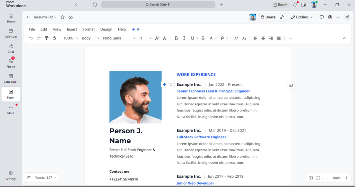Expand the Body style dropdown
Screen dimensions: 355x187
[90, 38]
